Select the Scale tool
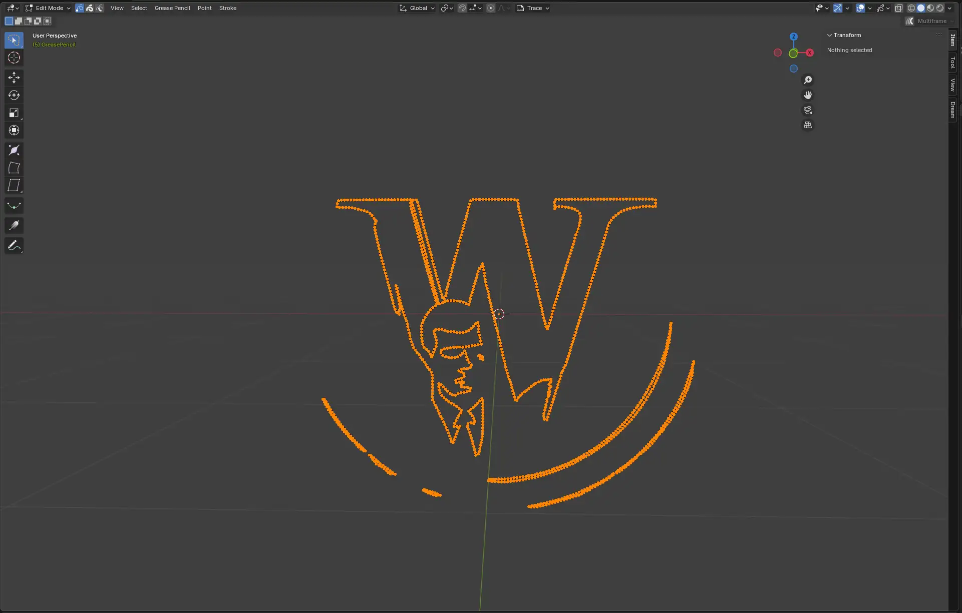 point(14,113)
